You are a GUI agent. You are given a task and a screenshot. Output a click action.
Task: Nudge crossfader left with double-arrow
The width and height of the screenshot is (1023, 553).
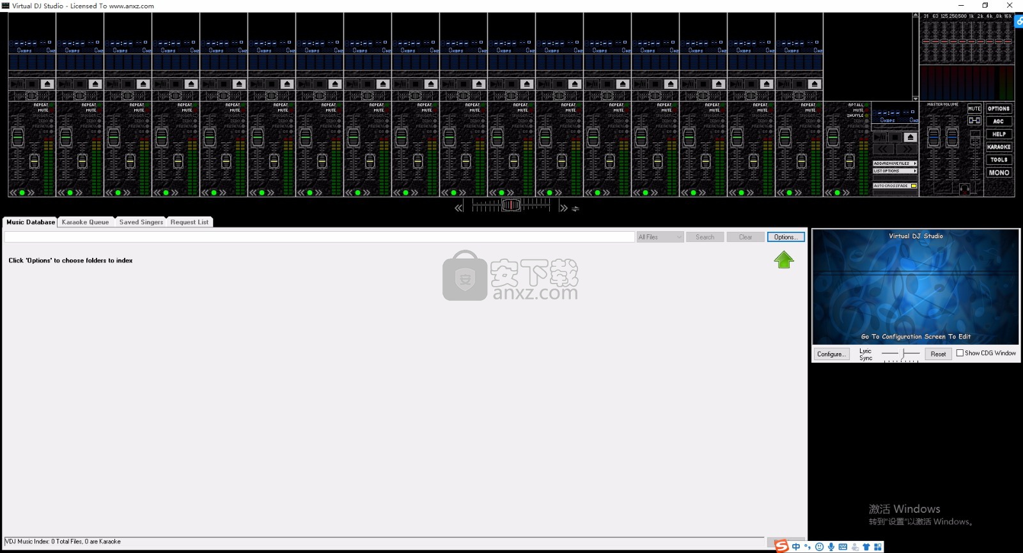click(x=458, y=208)
